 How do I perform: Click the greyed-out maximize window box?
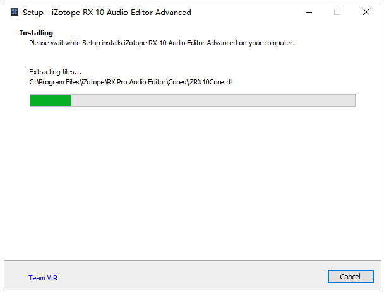click(x=337, y=12)
